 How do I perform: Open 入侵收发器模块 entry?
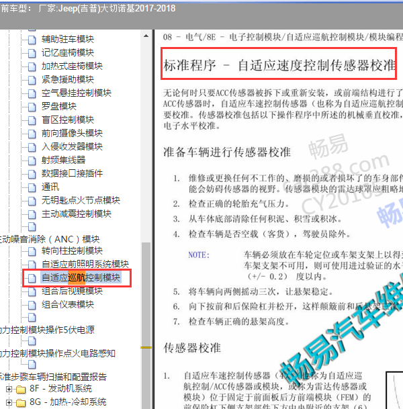(73, 147)
